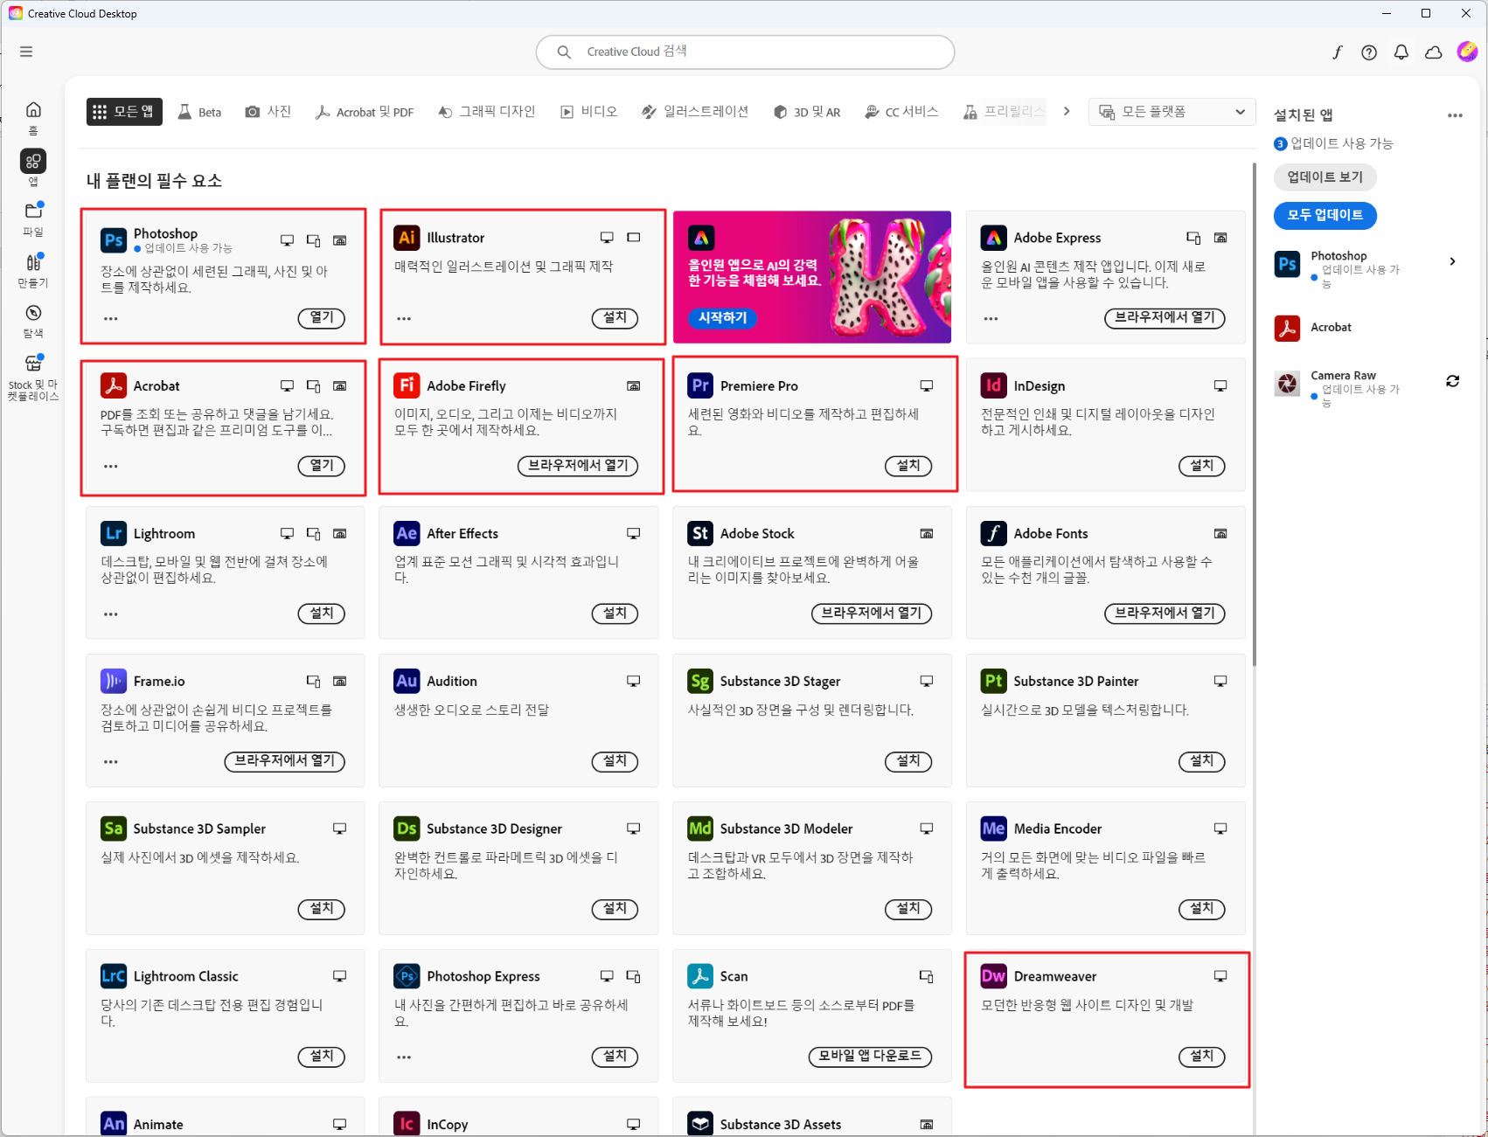Viewport: 1488px width, 1137px height.
Task: Click the Lightroom app icon
Action: [x=114, y=533]
